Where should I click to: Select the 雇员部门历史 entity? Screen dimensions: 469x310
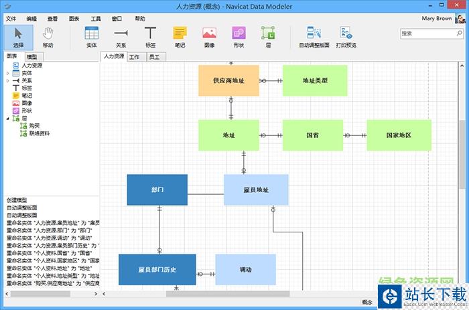pos(157,270)
